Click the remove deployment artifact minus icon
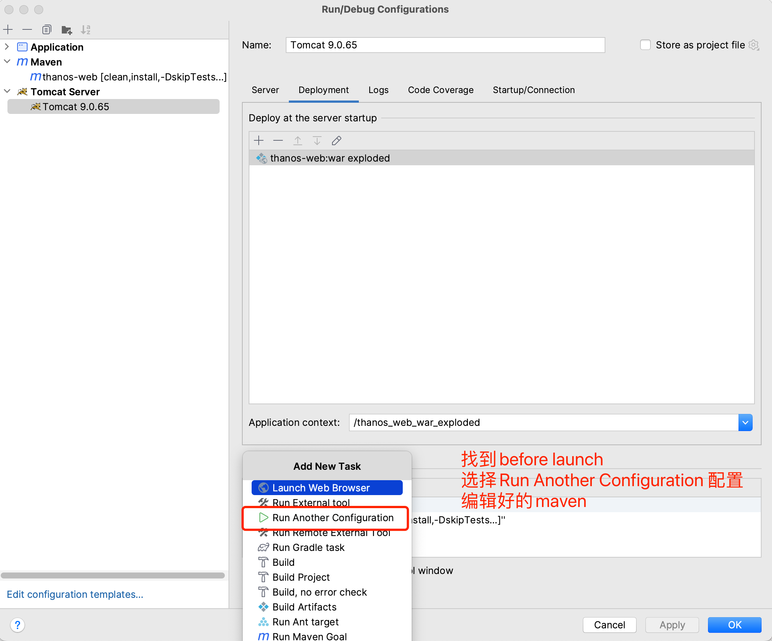This screenshot has width=772, height=641. (278, 141)
